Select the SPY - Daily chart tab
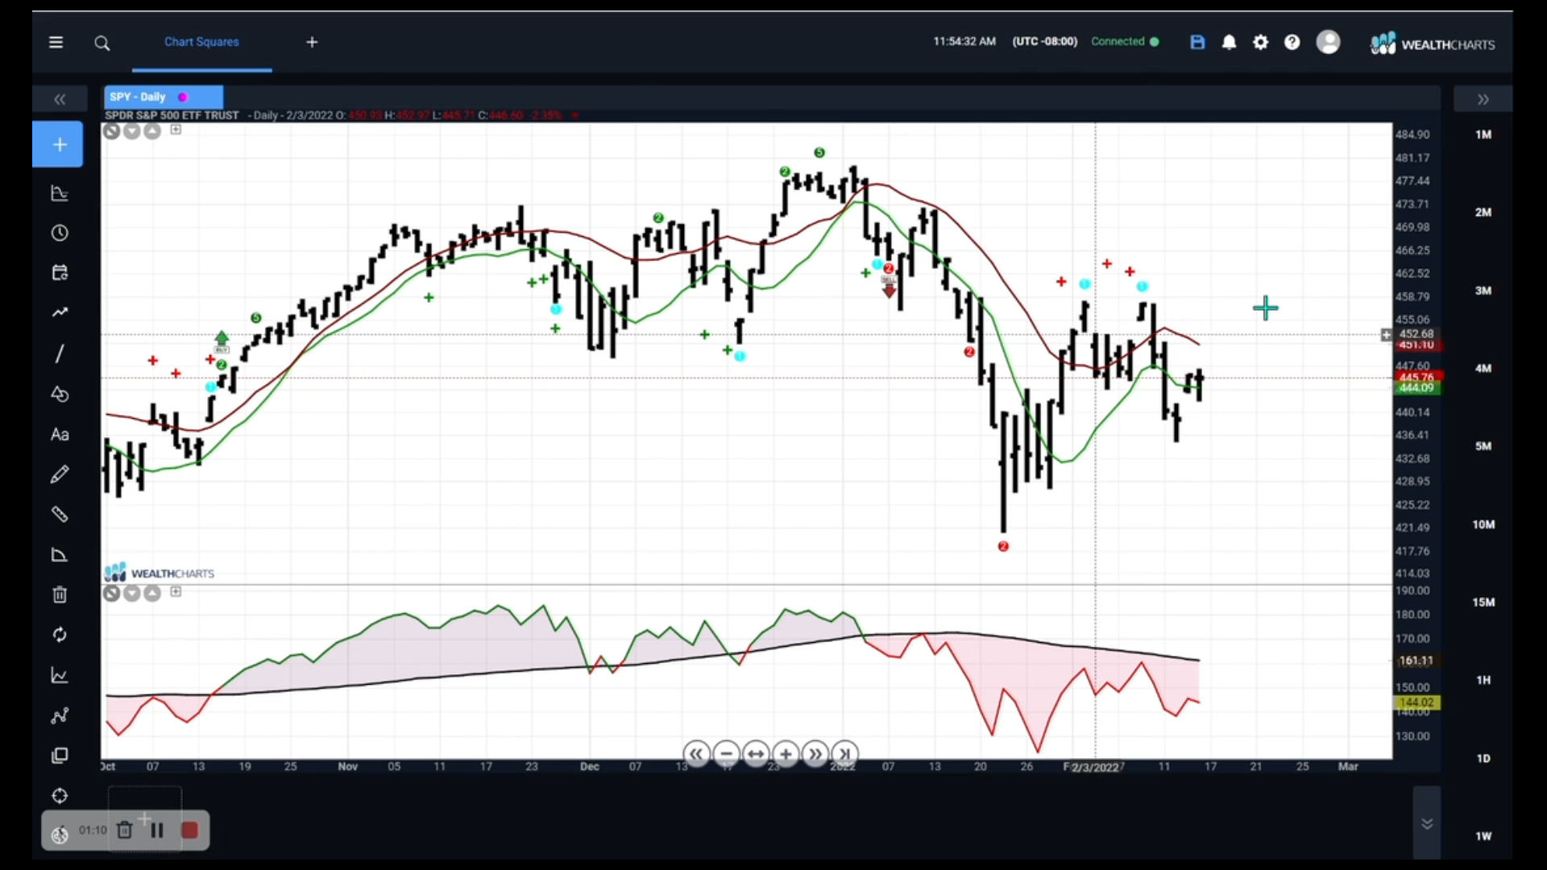The image size is (1547, 870). [164, 97]
